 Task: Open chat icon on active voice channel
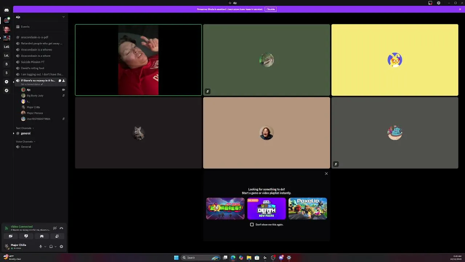pyautogui.click(x=60, y=80)
